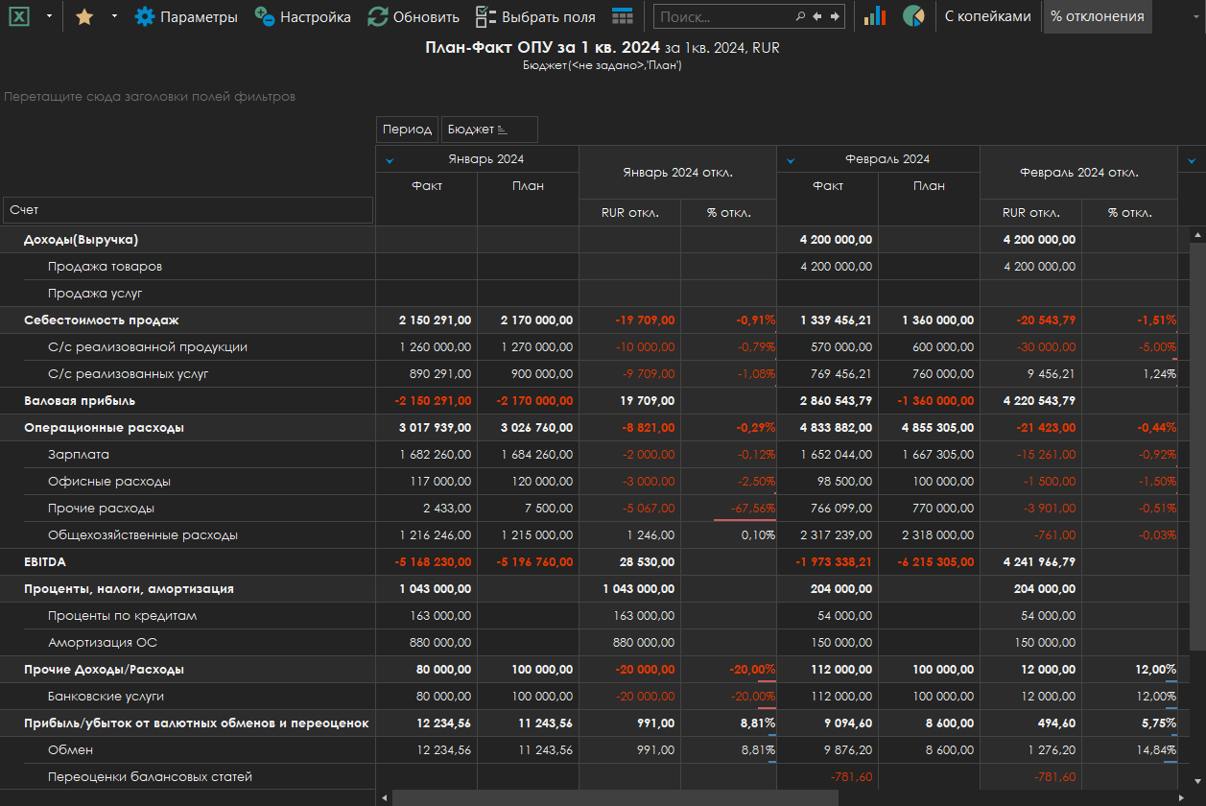1206x806 pixels.
Task: Open Выбрать поля field chooser
Action: click(x=535, y=16)
